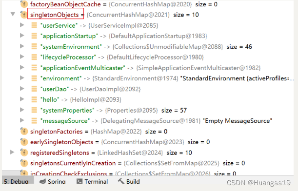Expand the "messageSource" entry arrow

[x=22, y=120]
